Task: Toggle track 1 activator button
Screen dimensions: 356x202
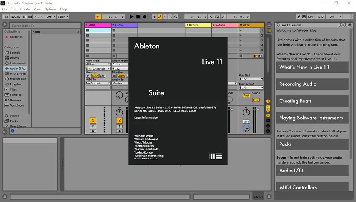Action: click(x=93, y=120)
